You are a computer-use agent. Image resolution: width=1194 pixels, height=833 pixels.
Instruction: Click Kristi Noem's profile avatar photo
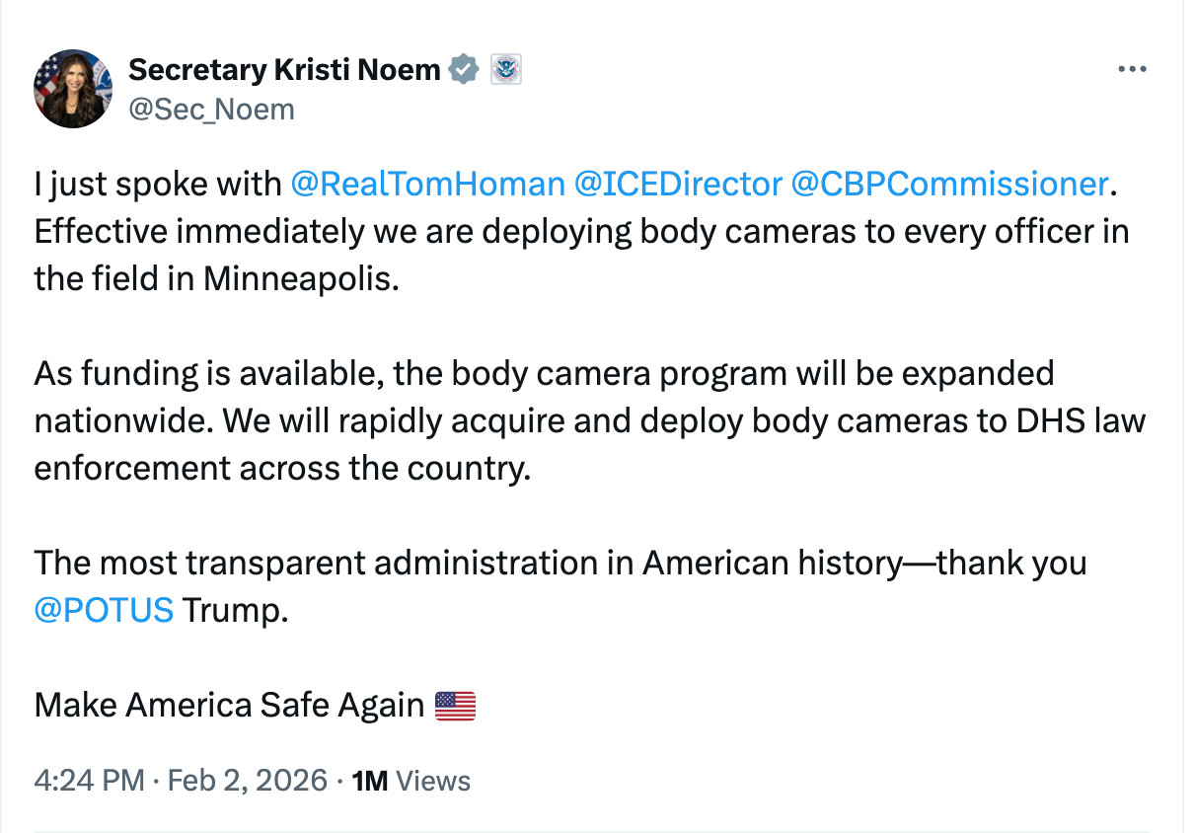pyautogui.click(x=73, y=89)
